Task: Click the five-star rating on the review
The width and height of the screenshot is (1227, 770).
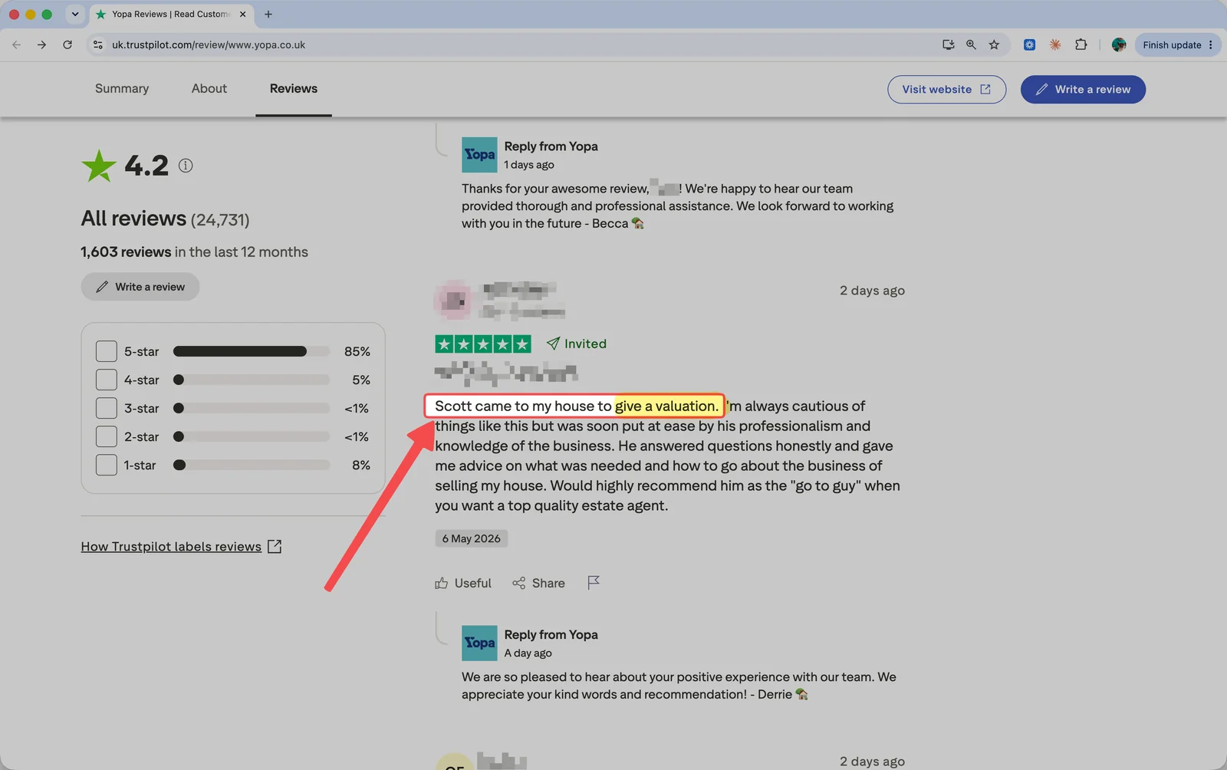Action: click(483, 344)
